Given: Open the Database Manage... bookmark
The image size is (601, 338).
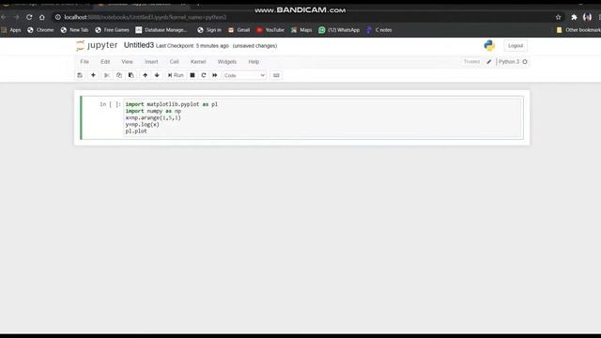Looking at the screenshot, I should click(x=162, y=30).
